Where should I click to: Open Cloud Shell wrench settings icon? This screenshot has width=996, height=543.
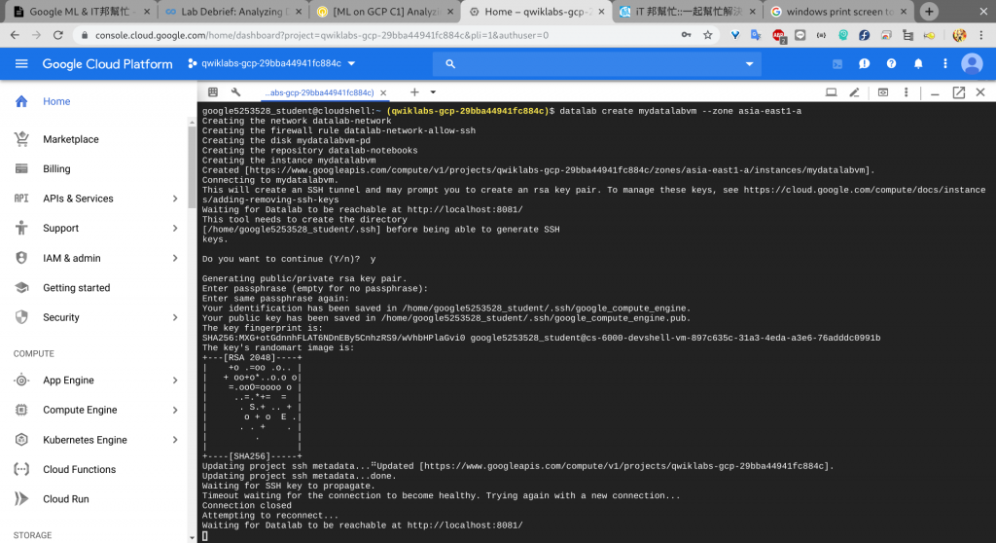[x=235, y=92]
